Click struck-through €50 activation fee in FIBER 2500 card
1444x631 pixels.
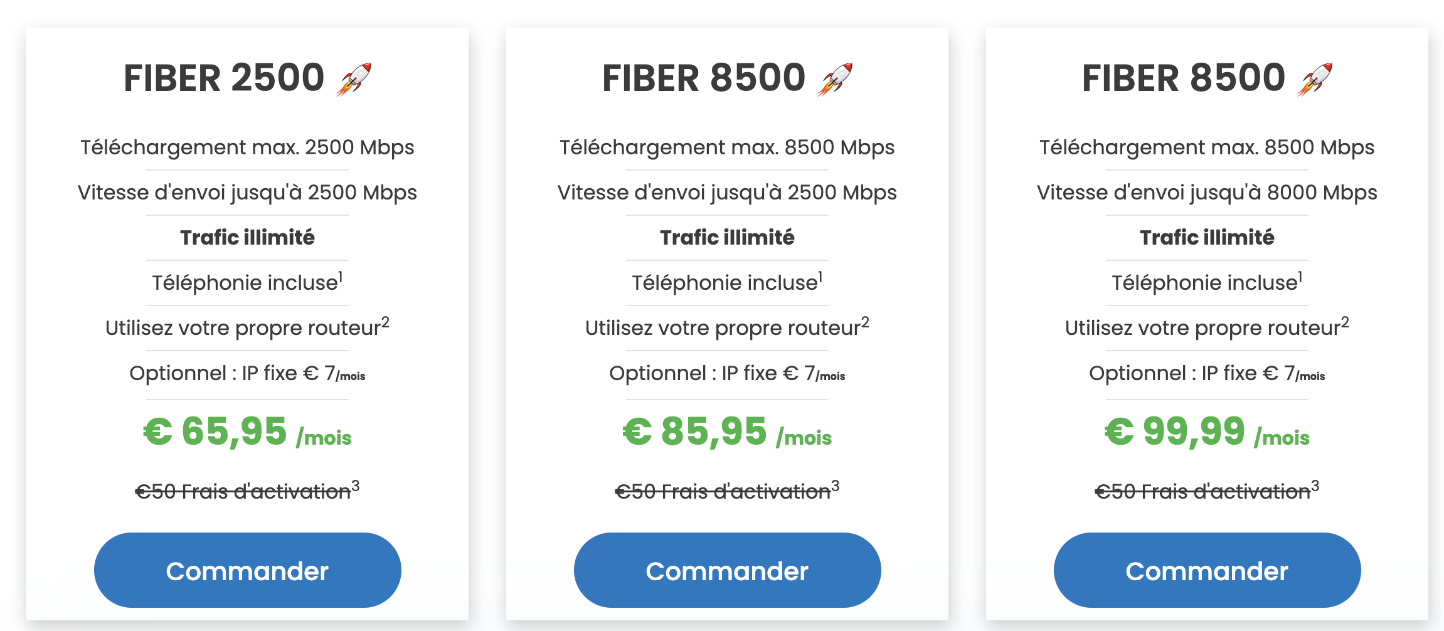click(x=243, y=492)
